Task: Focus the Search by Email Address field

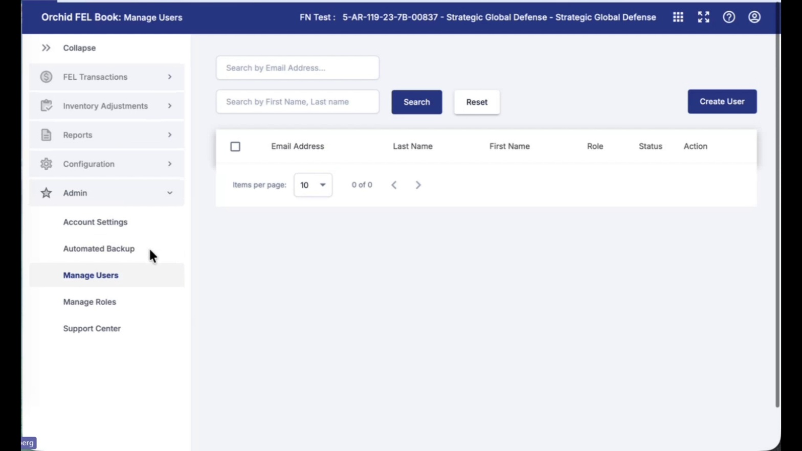Action: [298, 68]
